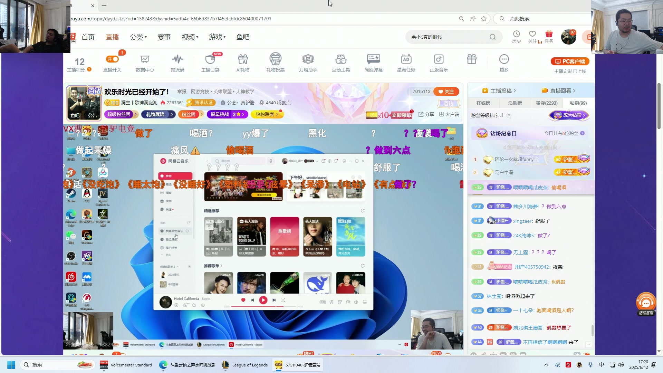Click the 英雄联盟 category breadcrumb
This screenshot has width=663, height=373.
[x=222, y=92]
